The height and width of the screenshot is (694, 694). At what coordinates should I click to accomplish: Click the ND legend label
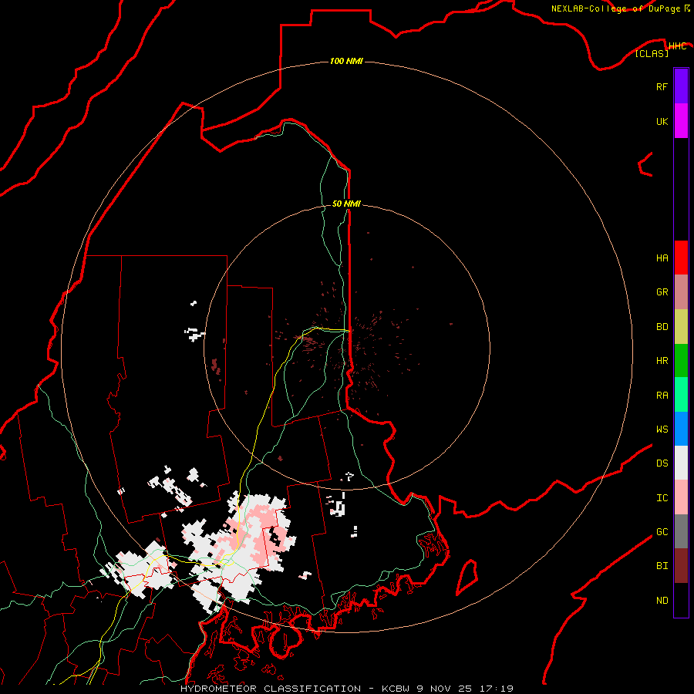pos(662,601)
